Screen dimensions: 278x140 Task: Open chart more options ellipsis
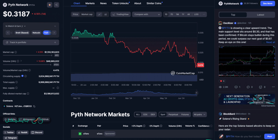pyautogui.click(x=204, y=15)
